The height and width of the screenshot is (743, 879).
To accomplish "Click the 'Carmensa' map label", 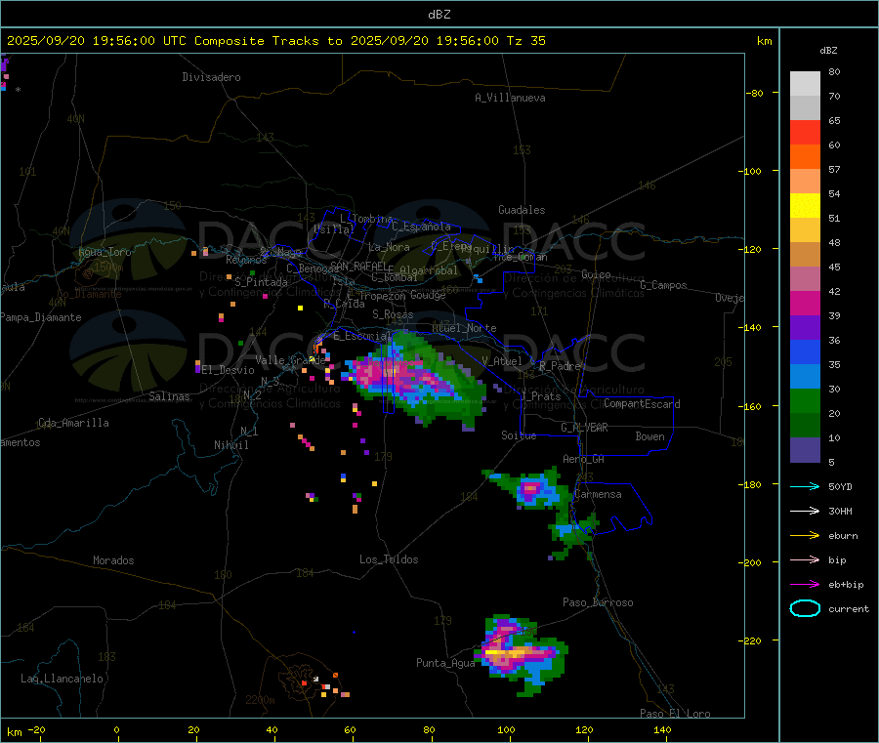I will (598, 494).
